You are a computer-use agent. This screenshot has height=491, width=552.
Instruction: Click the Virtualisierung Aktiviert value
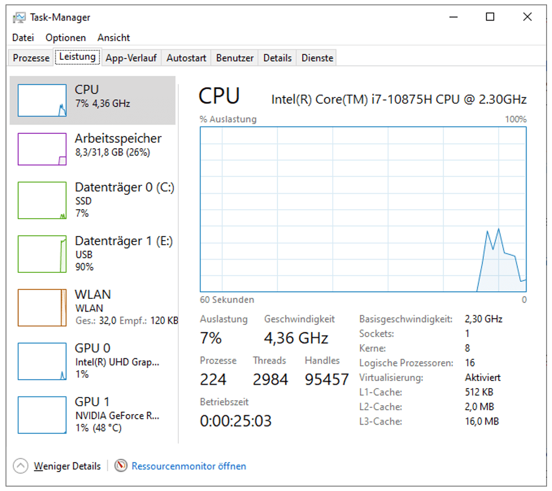click(482, 378)
